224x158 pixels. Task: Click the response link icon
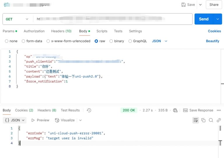[218, 120]
